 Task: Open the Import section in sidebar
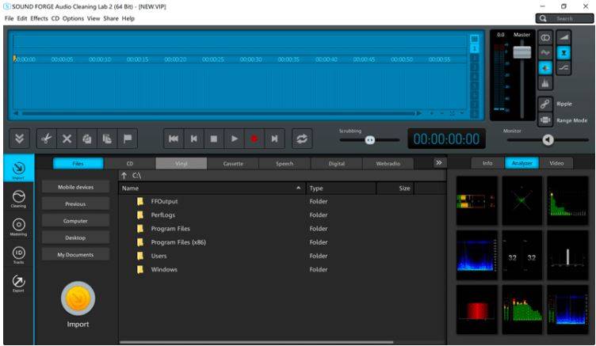(19, 169)
